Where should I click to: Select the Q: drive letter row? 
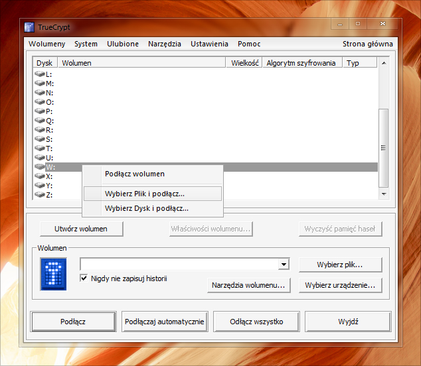coord(206,121)
